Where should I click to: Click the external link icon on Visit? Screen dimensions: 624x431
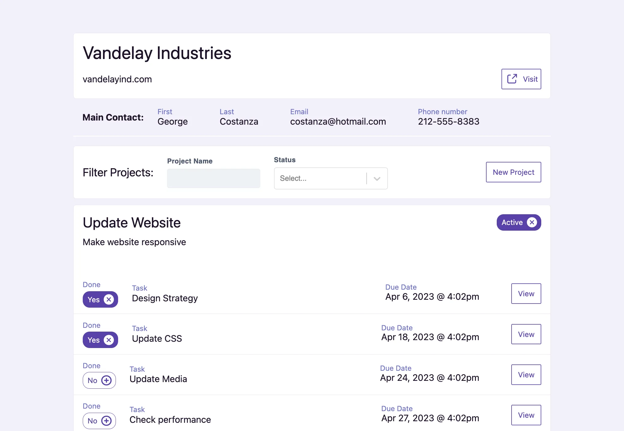click(512, 79)
